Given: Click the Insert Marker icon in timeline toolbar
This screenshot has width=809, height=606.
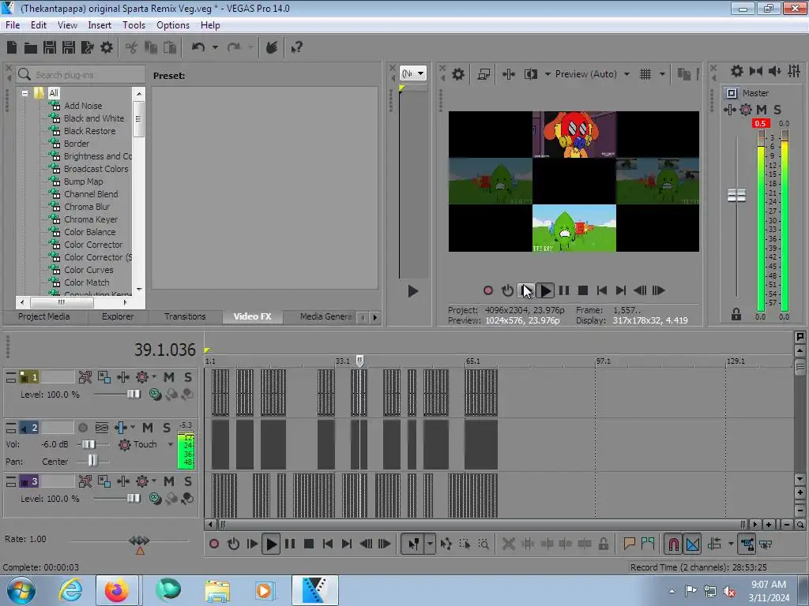Looking at the screenshot, I should pos(629,544).
